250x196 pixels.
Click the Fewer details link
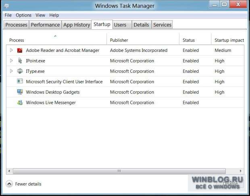coord(28,184)
